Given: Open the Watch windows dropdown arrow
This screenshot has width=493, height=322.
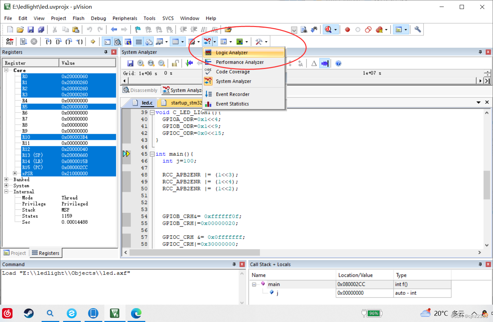Looking at the screenshot, I should pyautogui.click(x=167, y=42).
